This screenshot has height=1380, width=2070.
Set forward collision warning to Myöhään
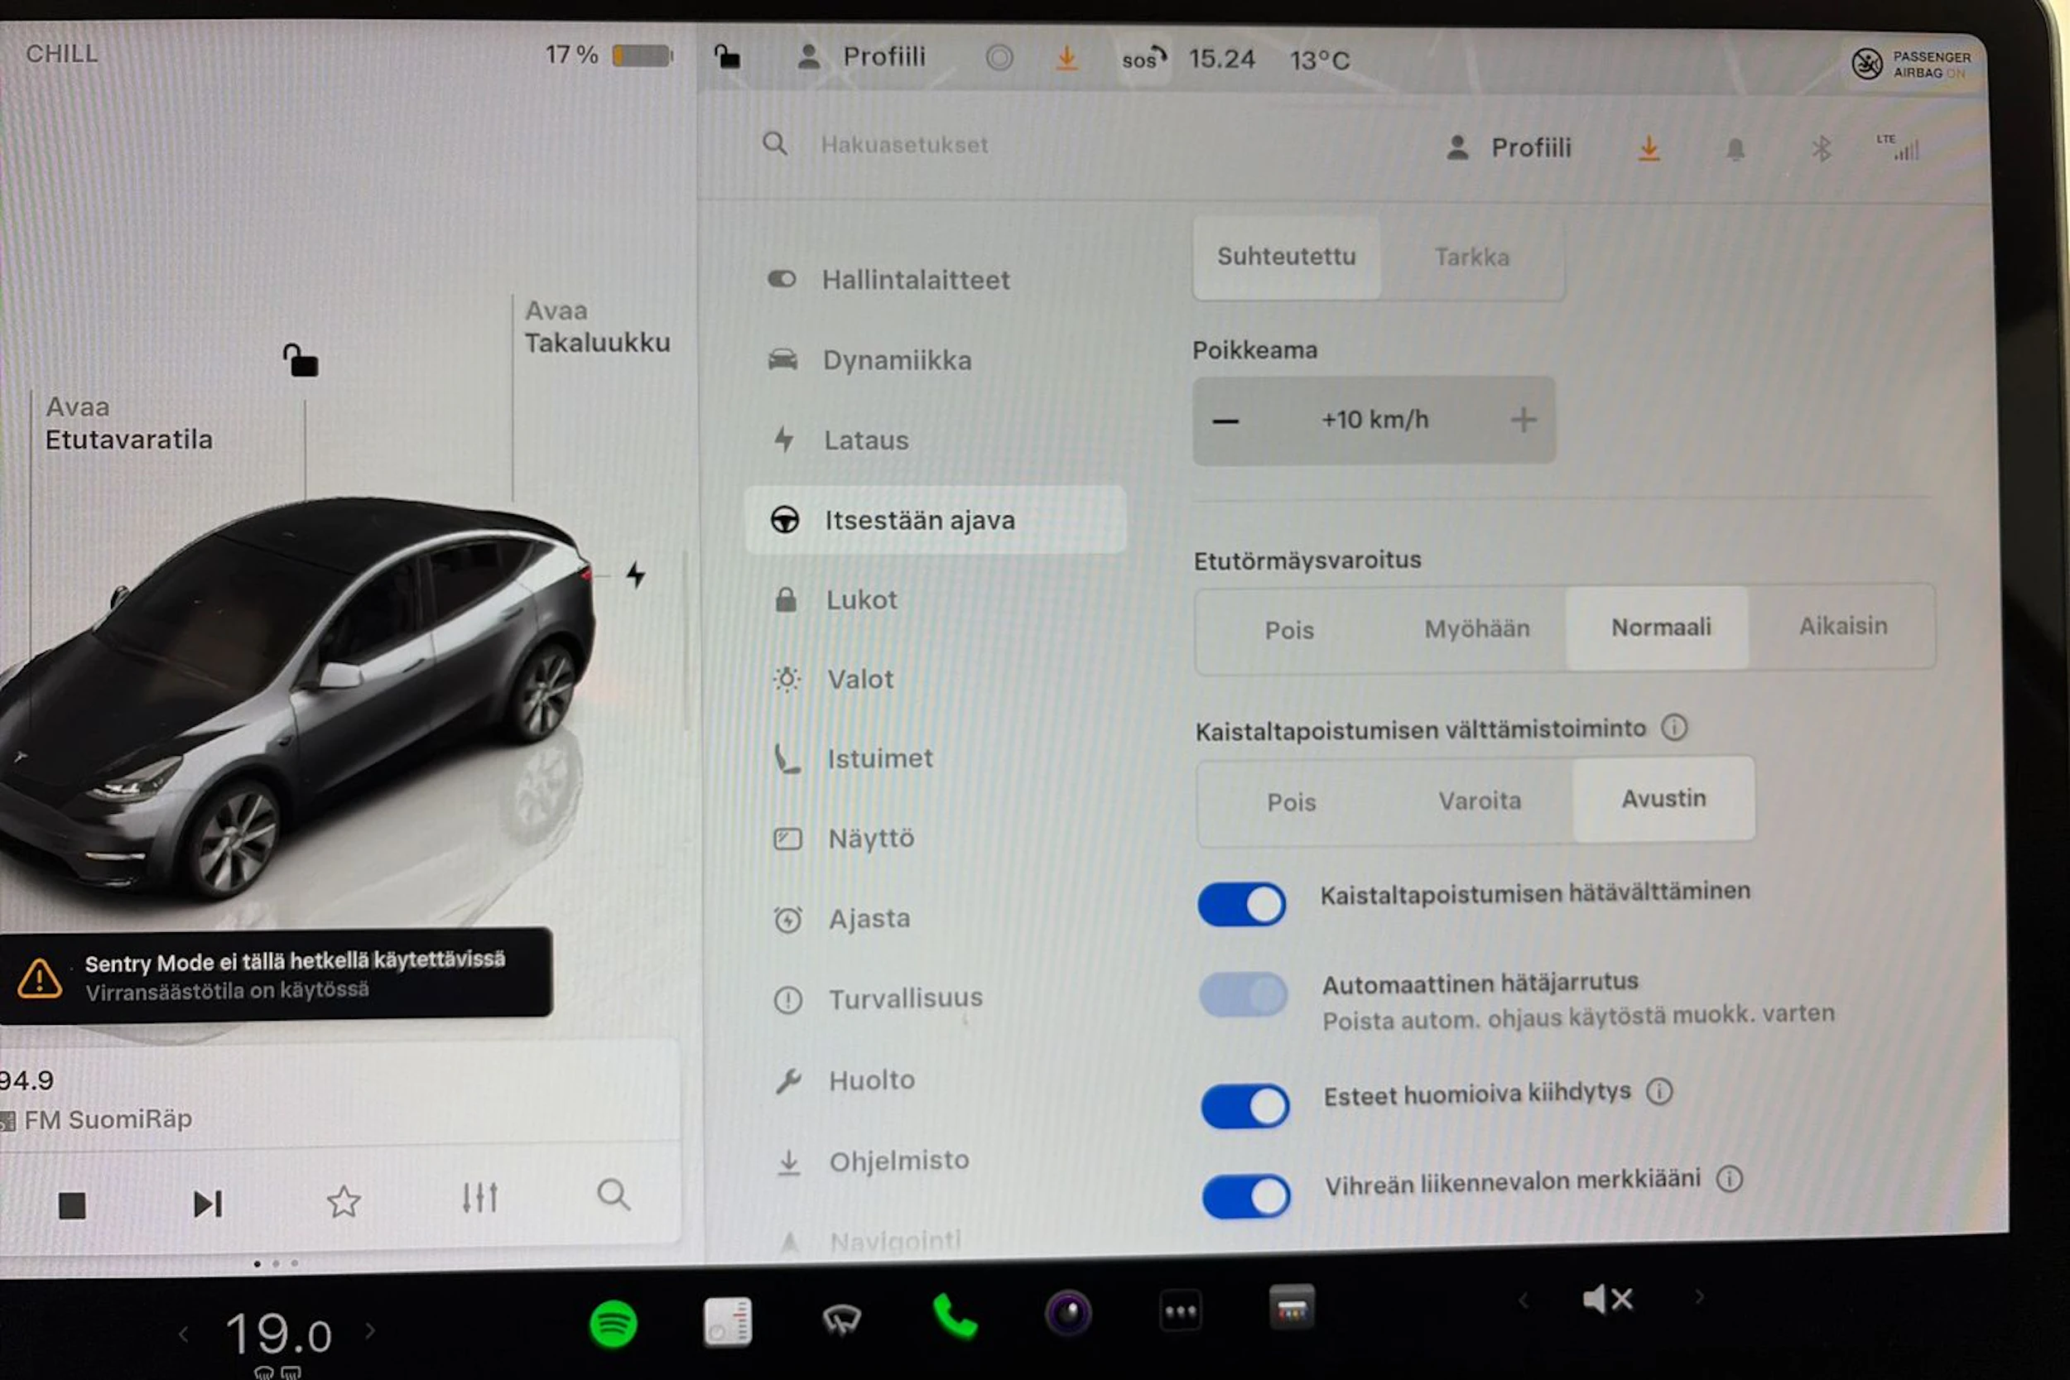pos(1477,628)
